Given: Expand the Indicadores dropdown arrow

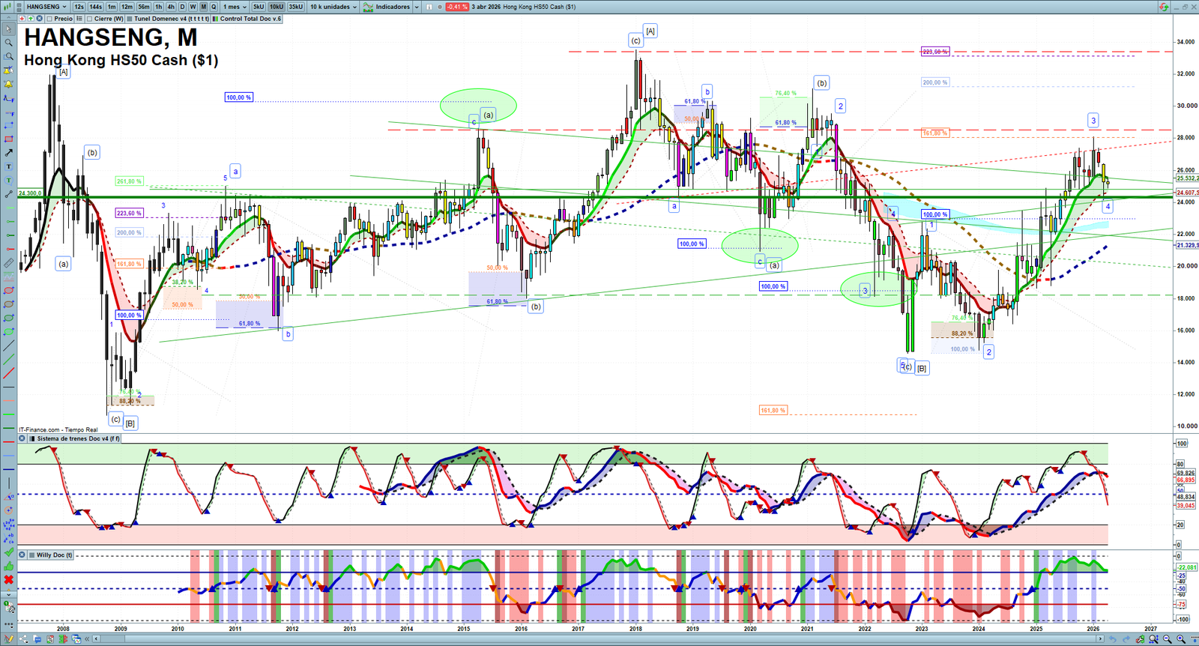Looking at the screenshot, I should [x=416, y=7].
